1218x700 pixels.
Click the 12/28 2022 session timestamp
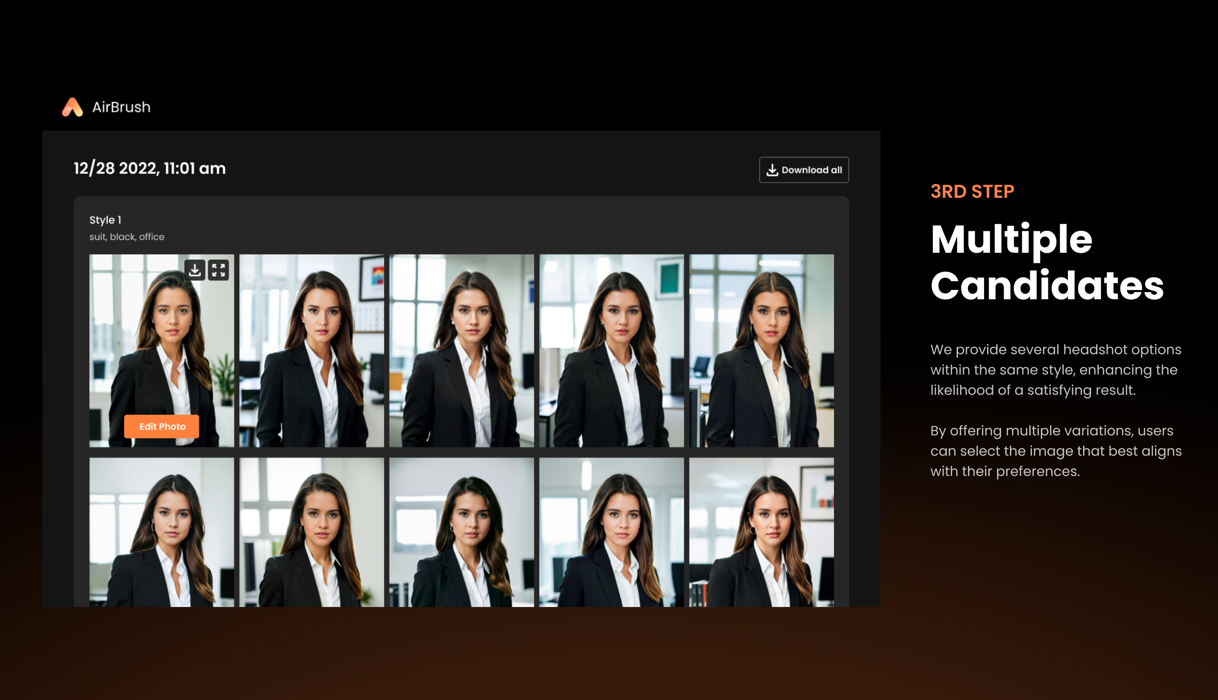click(150, 169)
